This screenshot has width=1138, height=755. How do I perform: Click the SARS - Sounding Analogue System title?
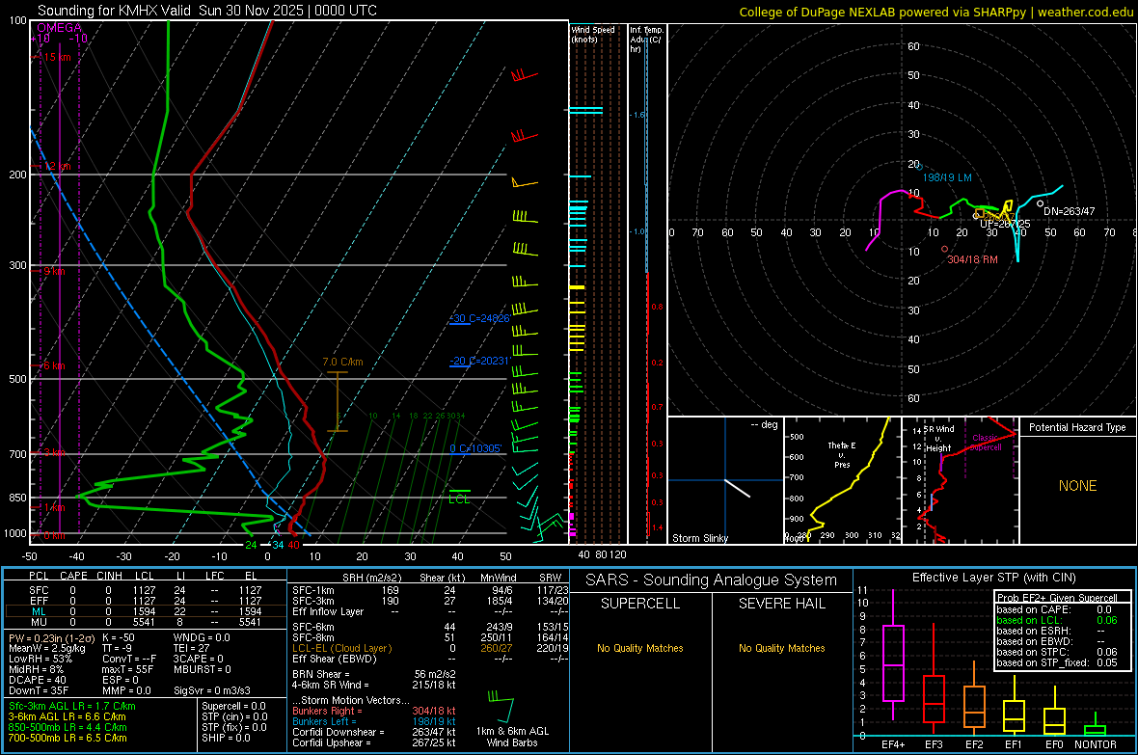(x=711, y=580)
